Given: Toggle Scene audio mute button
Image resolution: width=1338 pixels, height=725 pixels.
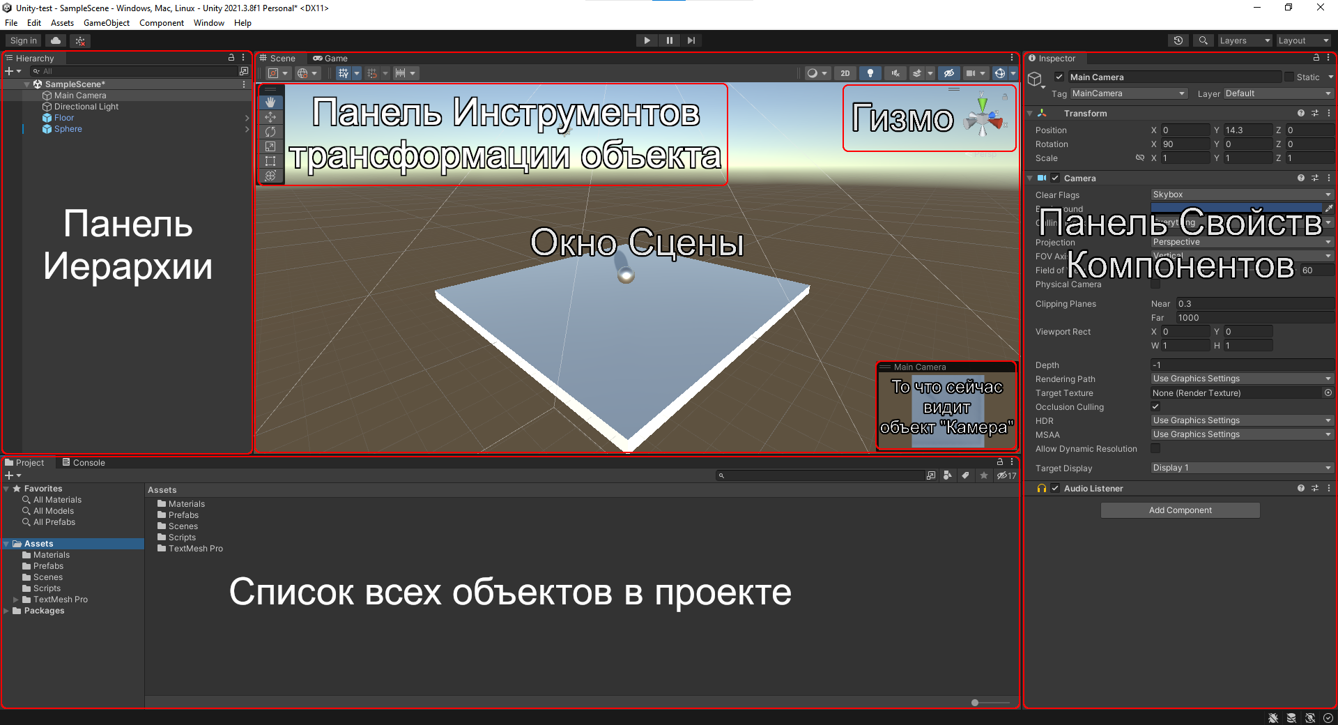Looking at the screenshot, I should coord(895,73).
